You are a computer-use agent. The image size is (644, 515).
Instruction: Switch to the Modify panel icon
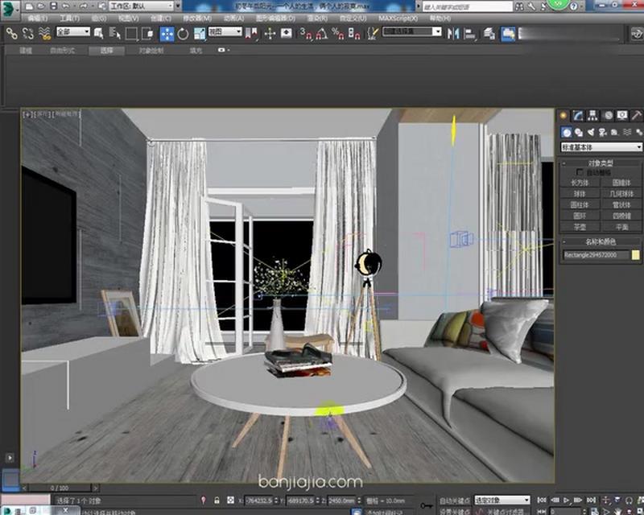point(577,115)
